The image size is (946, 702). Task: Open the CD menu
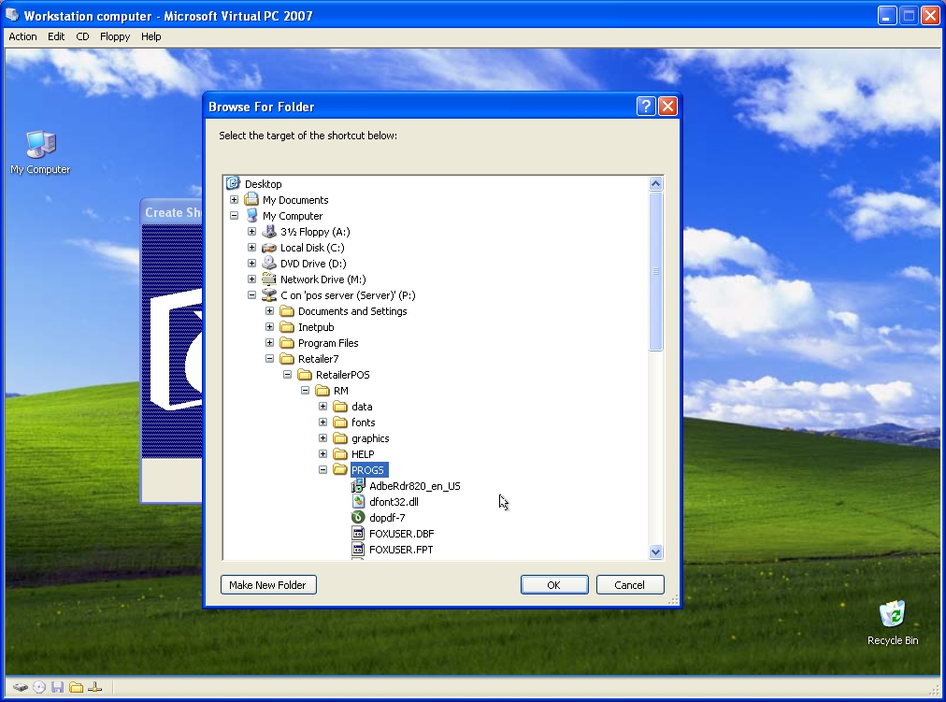pos(82,36)
